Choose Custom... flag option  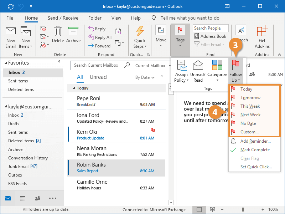254,132
